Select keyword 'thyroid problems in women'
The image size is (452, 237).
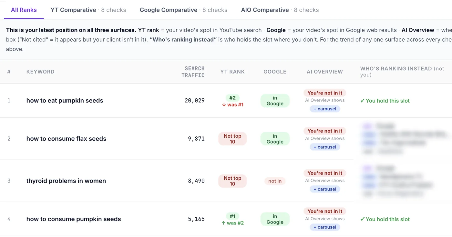pyautogui.click(x=66, y=181)
